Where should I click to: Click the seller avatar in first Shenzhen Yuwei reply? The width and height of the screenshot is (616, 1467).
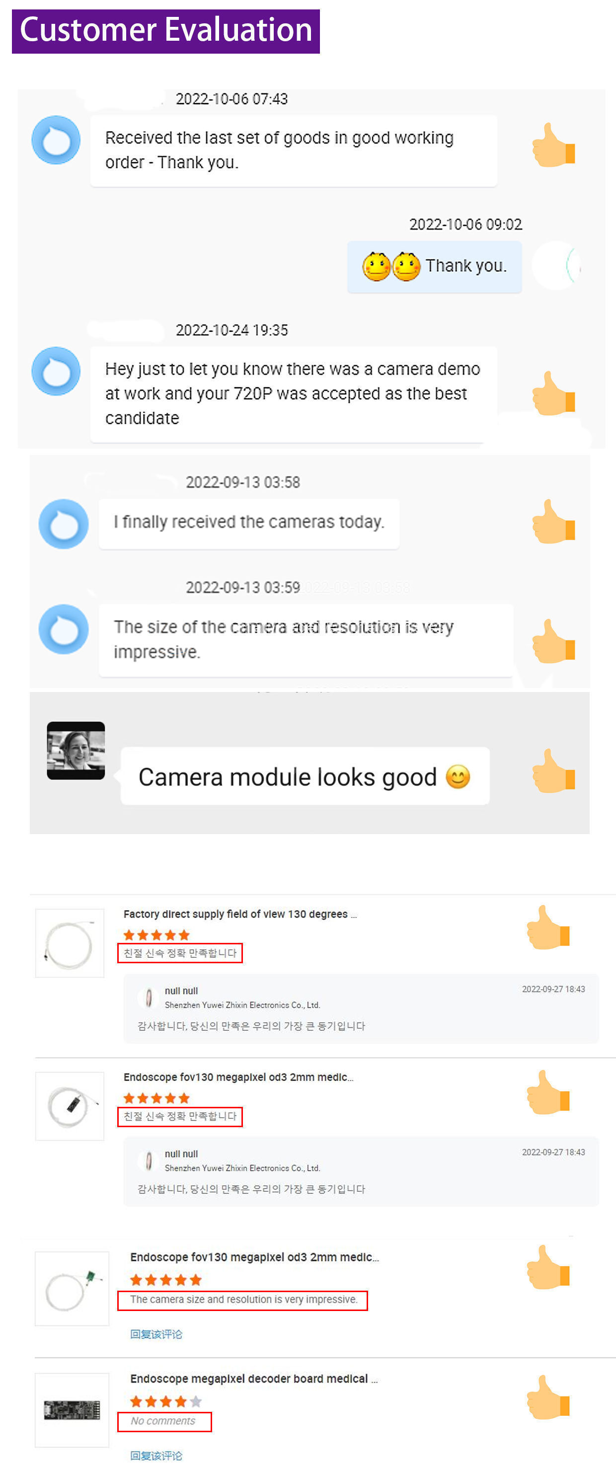tap(149, 998)
